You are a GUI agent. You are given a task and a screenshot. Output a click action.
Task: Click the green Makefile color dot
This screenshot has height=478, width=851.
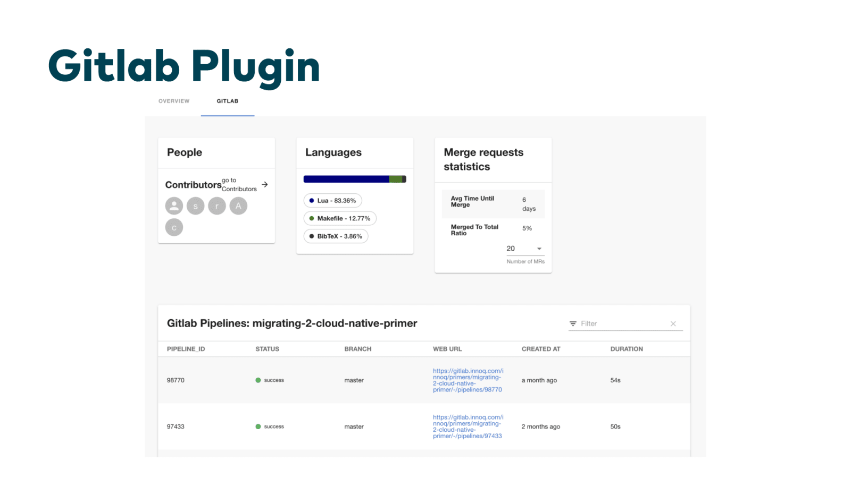312,218
